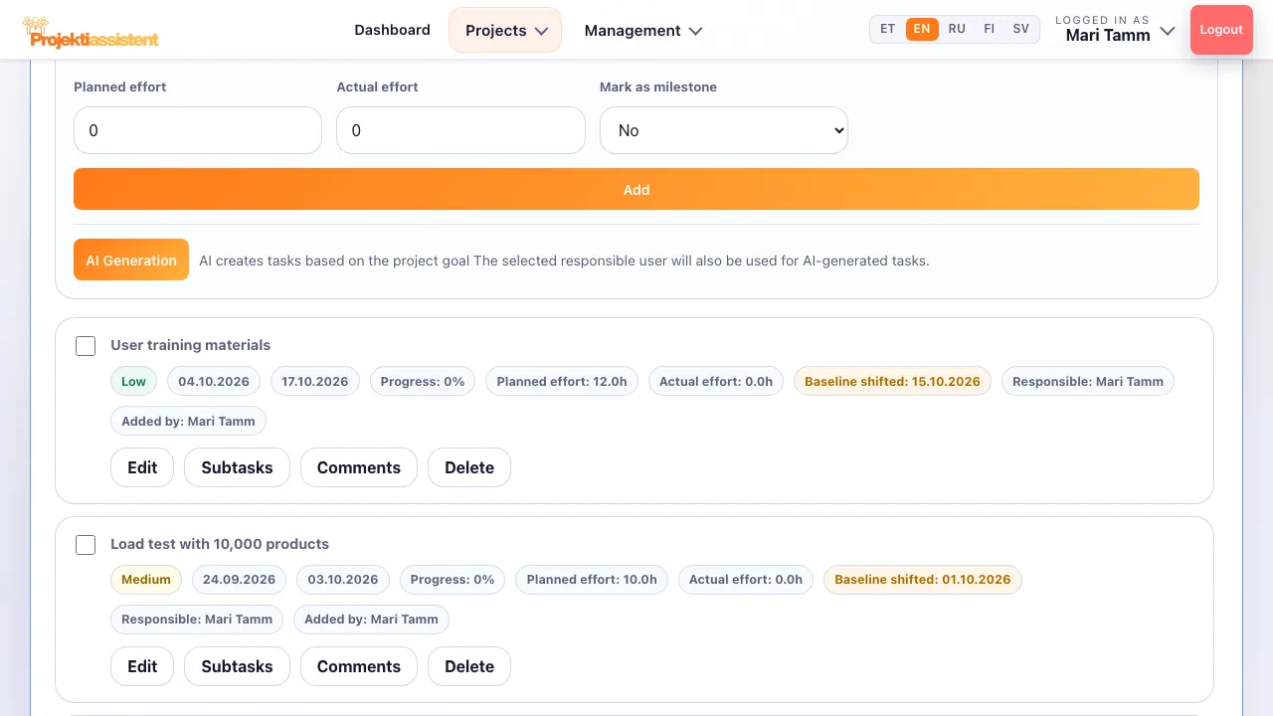Open the Mari Tamm user menu
The height and width of the screenshot is (716, 1273).
pyautogui.click(x=1115, y=30)
